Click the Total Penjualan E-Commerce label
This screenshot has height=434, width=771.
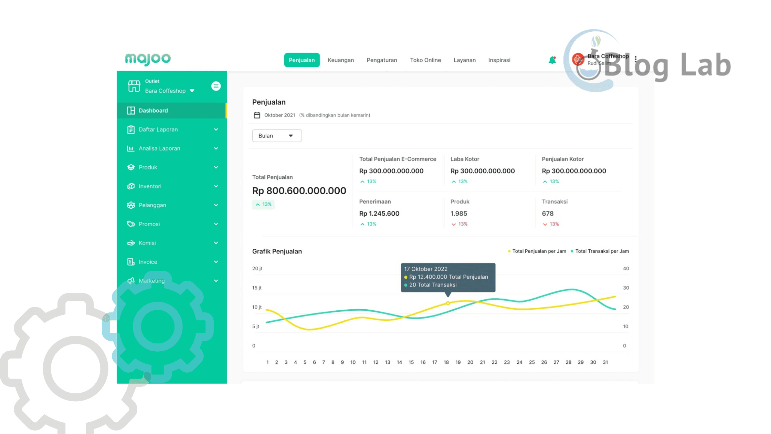[x=398, y=159]
